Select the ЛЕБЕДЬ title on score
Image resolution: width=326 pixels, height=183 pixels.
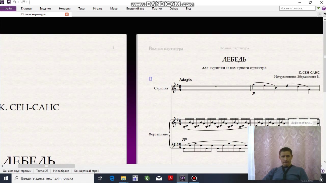click(234, 59)
